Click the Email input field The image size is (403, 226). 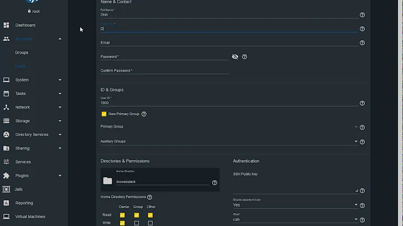229,43
